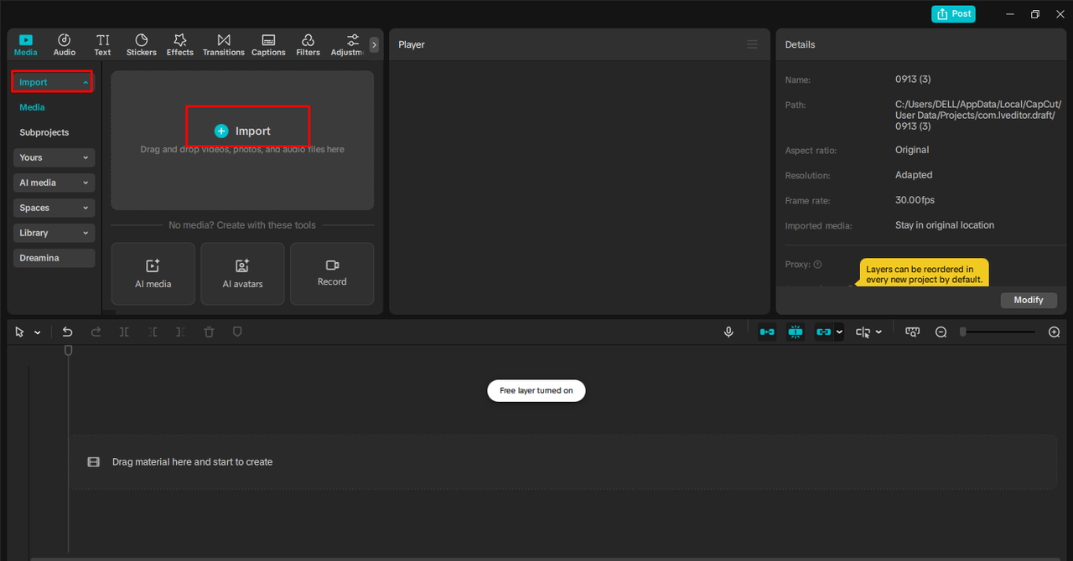The image size is (1073, 561).
Task: Start a voiceover with the microphone icon
Action: (x=728, y=332)
